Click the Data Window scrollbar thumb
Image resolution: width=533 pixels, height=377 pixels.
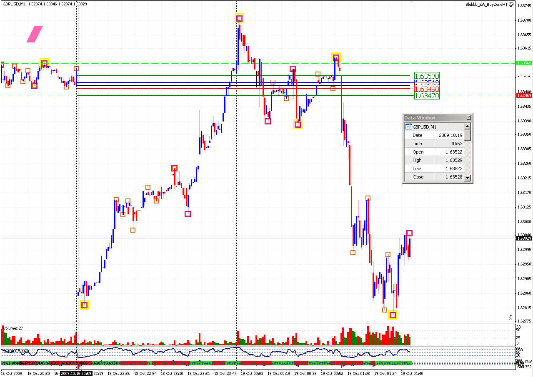point(468,135)
